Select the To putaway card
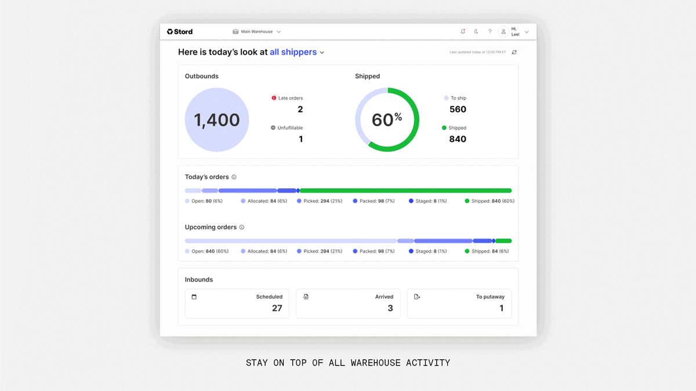 click(x=459, y=304)
